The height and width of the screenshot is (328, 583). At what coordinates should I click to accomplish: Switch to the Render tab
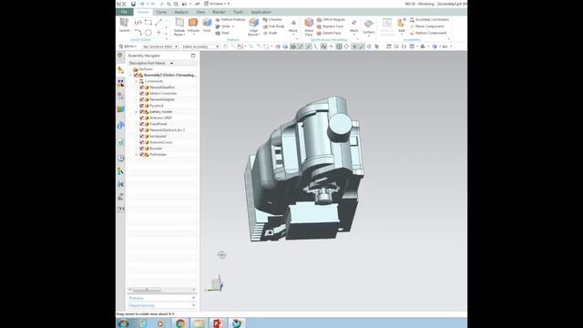point(219,12)
